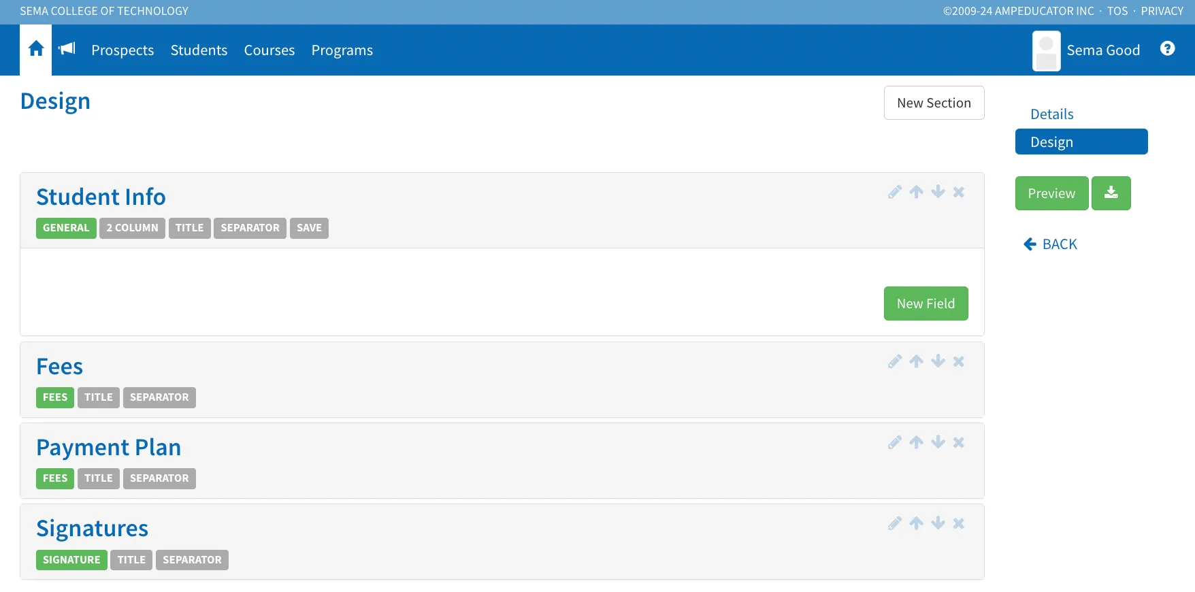This screenshot has height=592, width=1195.
Task: Click the Sema Good user avatar
Action: [1046, 50]
